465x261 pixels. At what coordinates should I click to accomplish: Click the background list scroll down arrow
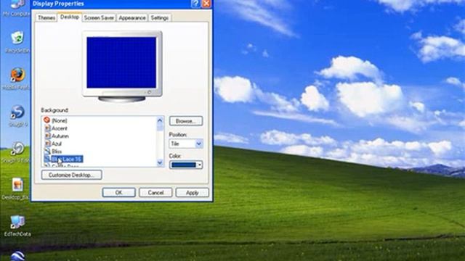160,162
